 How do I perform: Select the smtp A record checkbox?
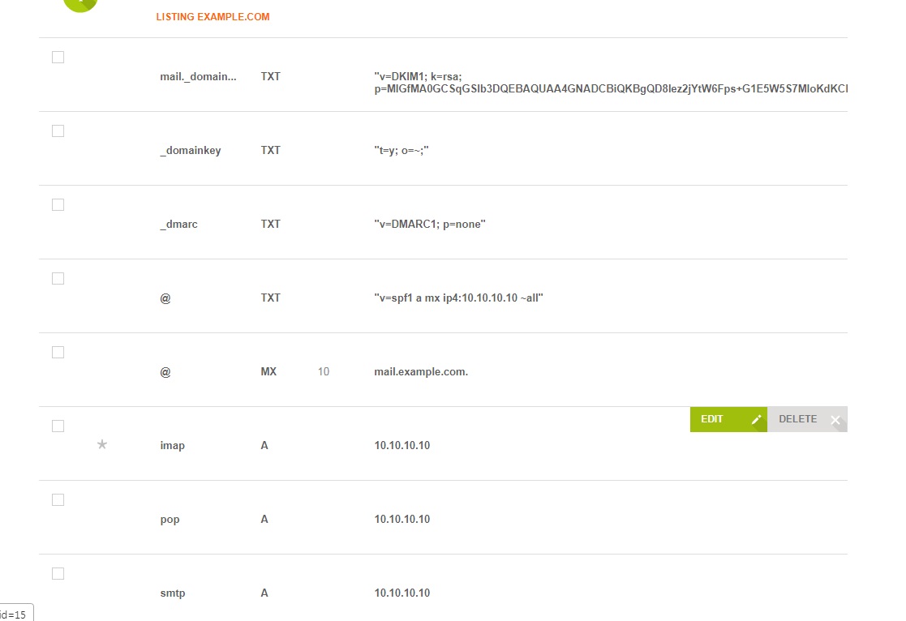pyautogui.click(x=58, y=574)
